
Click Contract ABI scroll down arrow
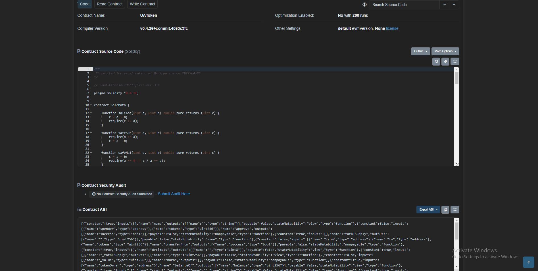pyautogui.click(x=456, y=266)
